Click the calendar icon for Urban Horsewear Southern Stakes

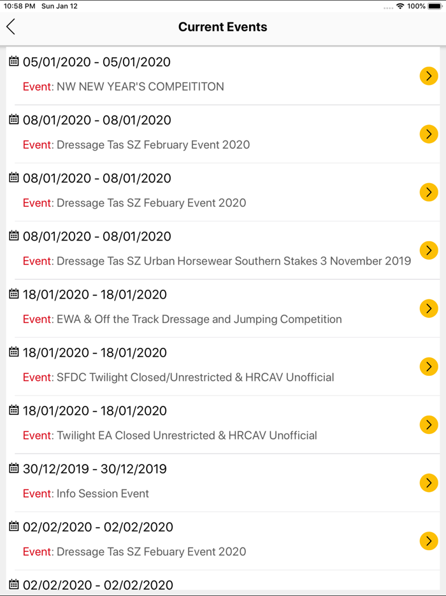[x=13, y=236]
